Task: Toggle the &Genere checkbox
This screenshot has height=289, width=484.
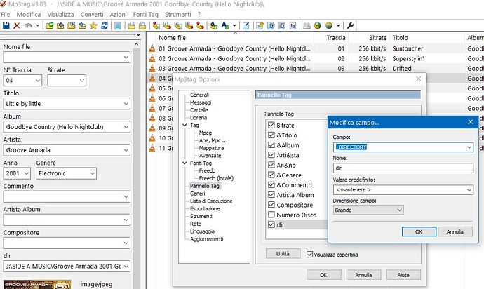Action: click(x=271, y=175)
